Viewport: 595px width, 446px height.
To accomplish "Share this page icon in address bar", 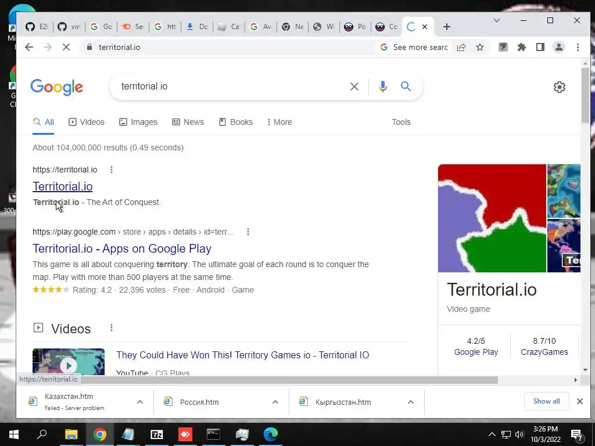I will [461, 47].
